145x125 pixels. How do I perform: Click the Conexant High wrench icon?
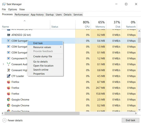pyautogui.click(x=9, y=70)
